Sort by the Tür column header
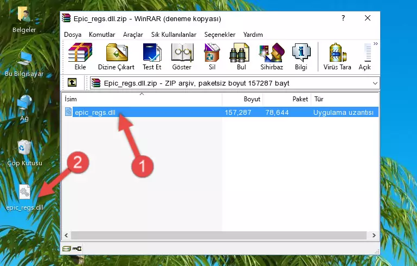The image size is (417, 266). click(345, 99)
